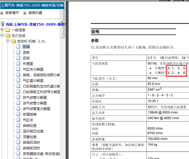
Task: Click the 154 kg weight value
Action: pos(152,144)
